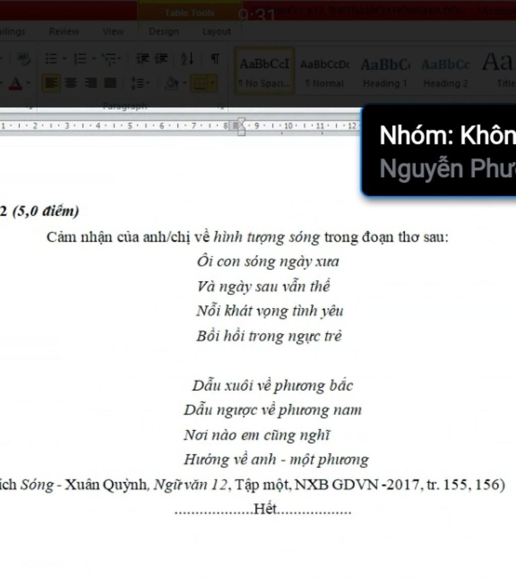This screenshot has width=516, height=584.
Task: Click the line 'Dẫu xuôi về phương bắc'
Action: click(x=272, y=385)
